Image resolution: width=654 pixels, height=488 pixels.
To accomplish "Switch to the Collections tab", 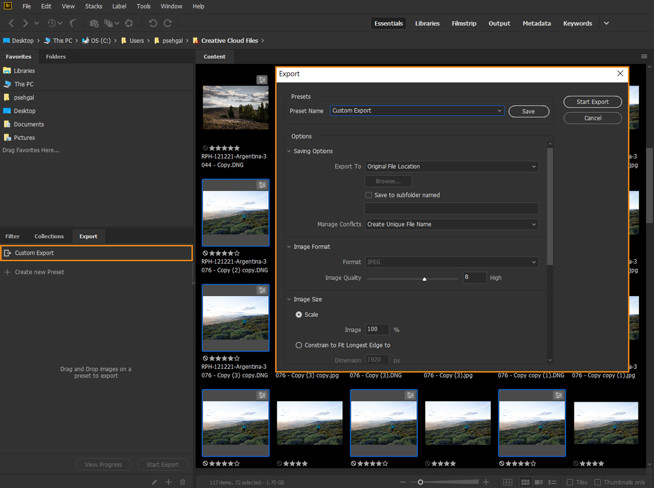I will pos(49,236).
